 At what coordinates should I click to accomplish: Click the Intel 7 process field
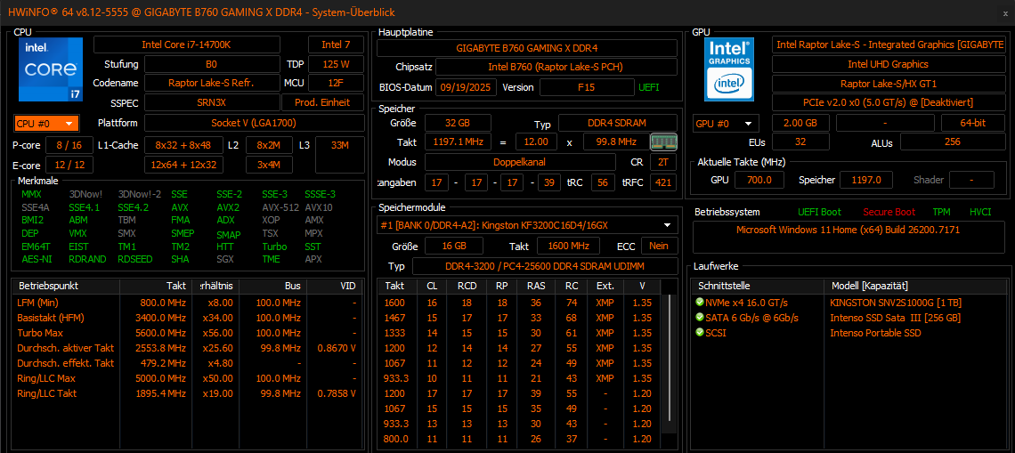(x=336, y=44)
